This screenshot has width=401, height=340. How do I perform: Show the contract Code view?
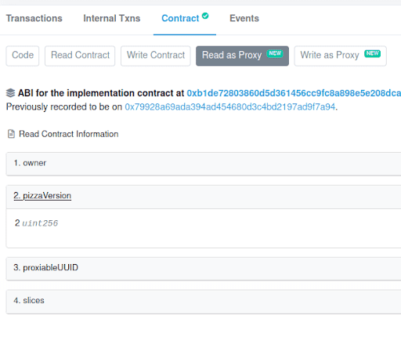click(23, 56)
